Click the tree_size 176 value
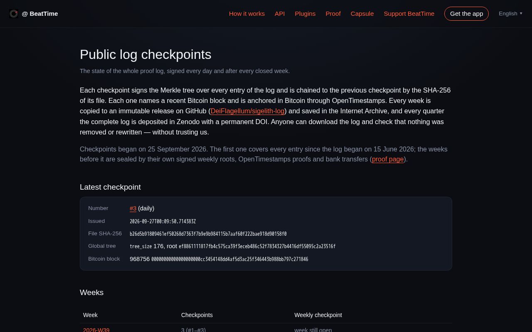 click(x=147, y=247)
